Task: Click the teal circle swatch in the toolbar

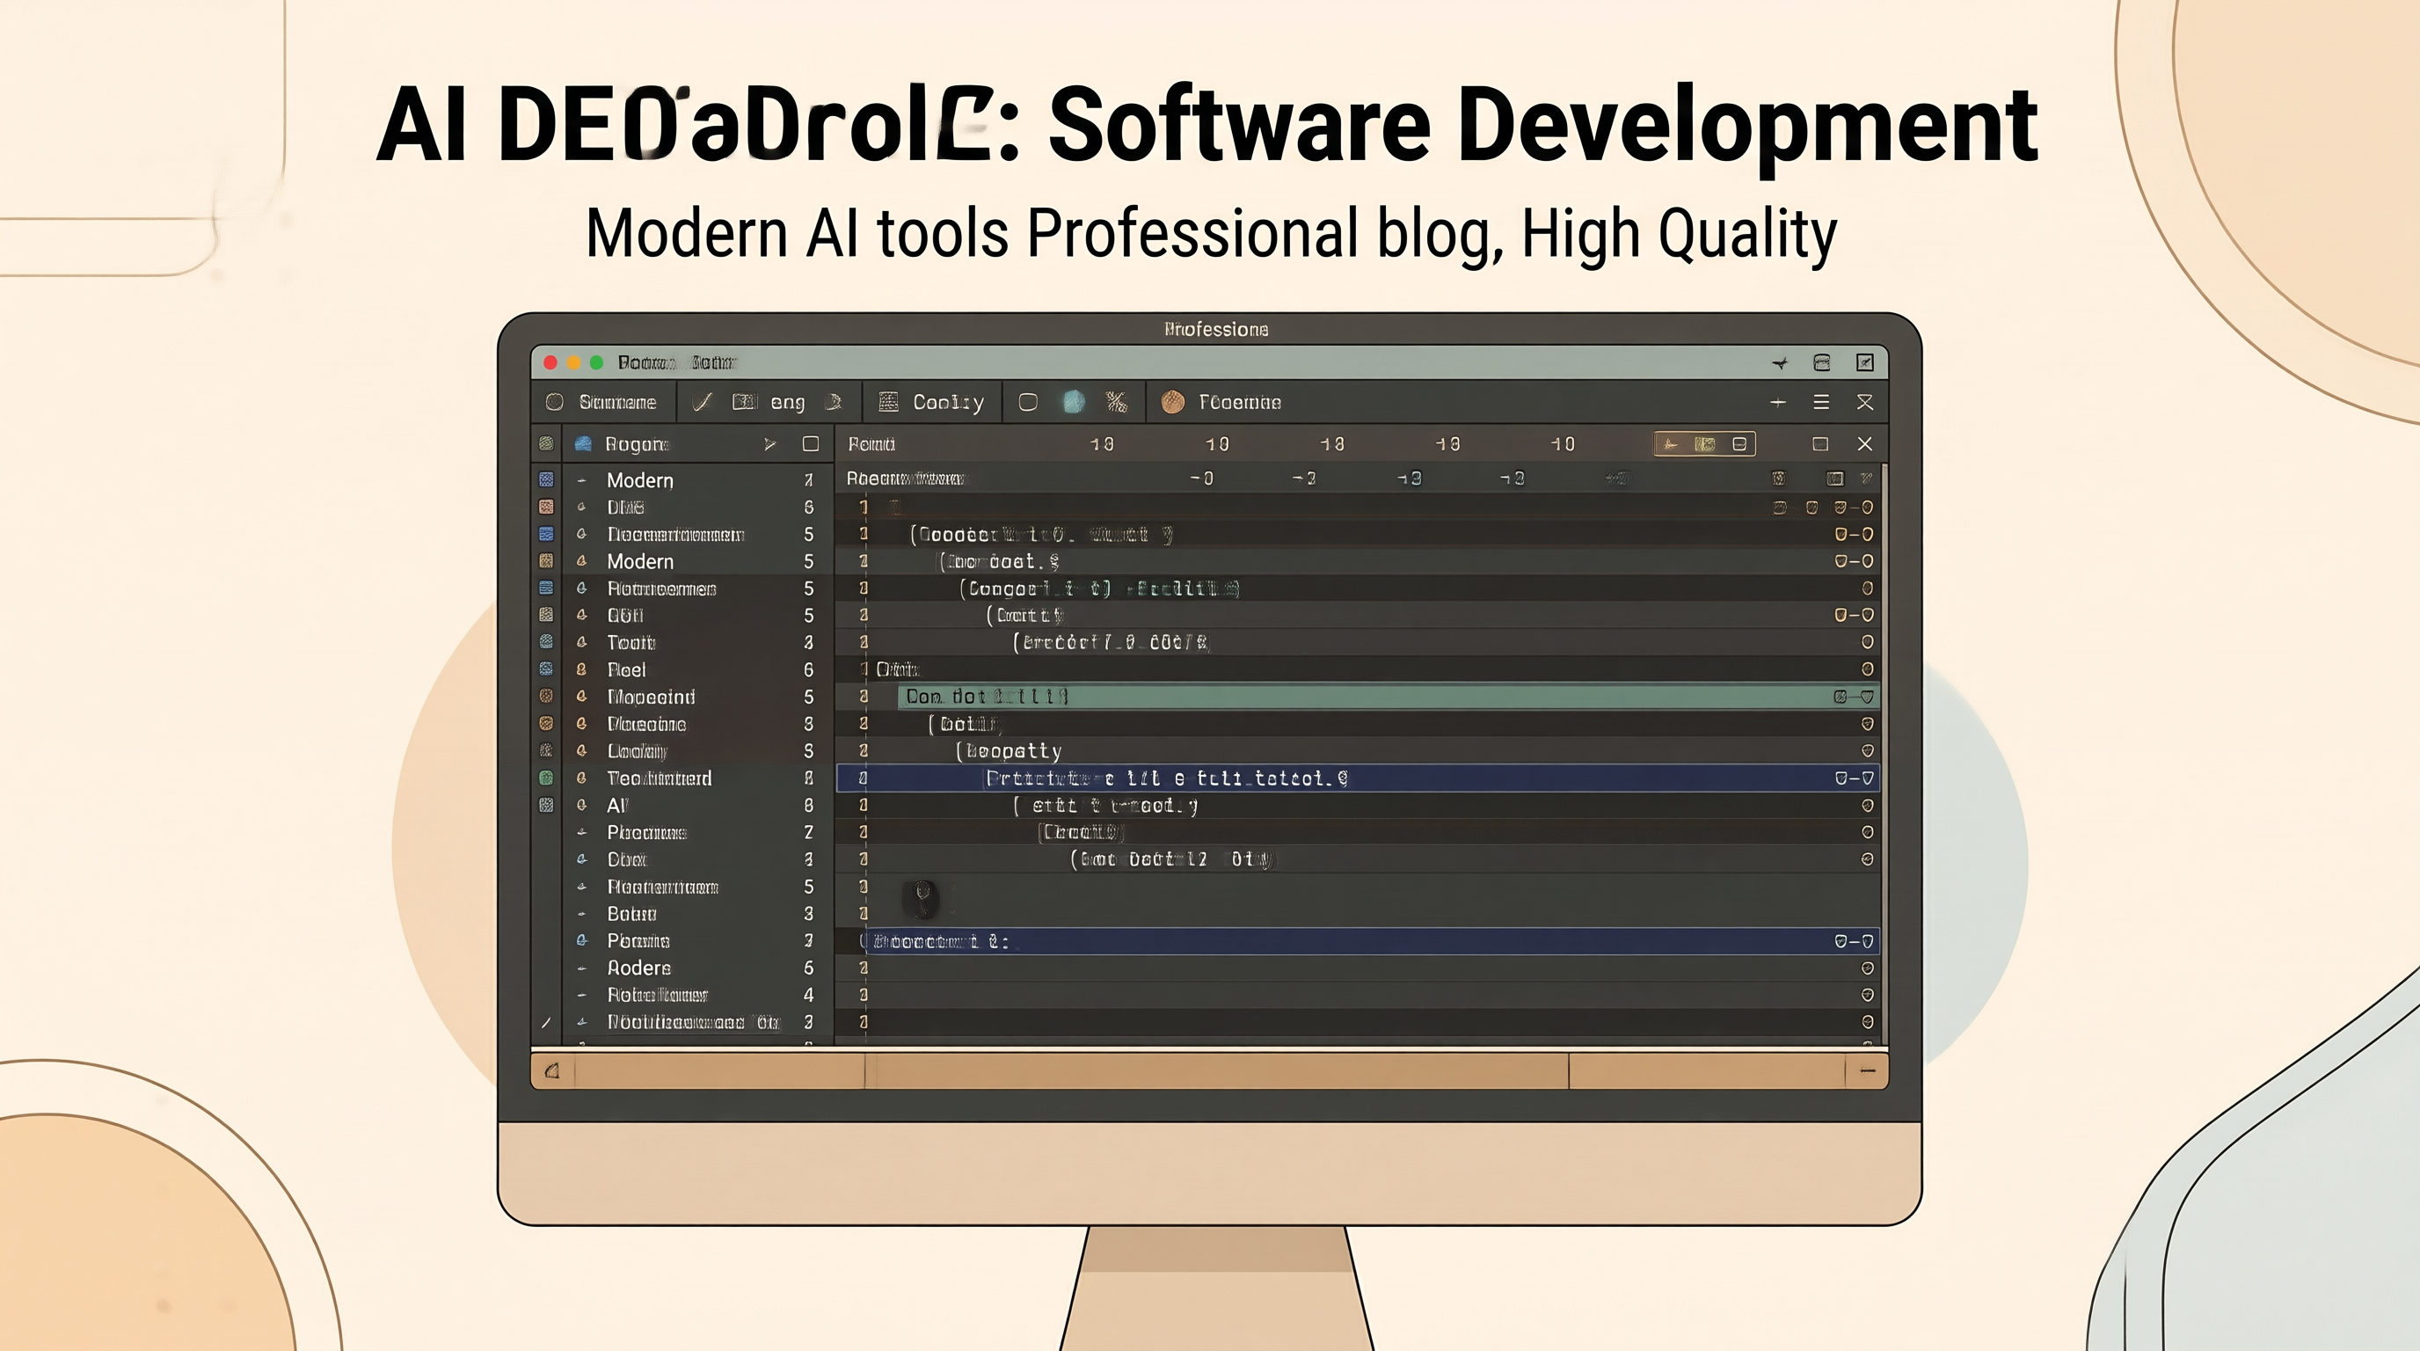Action: click(1073, 402)
